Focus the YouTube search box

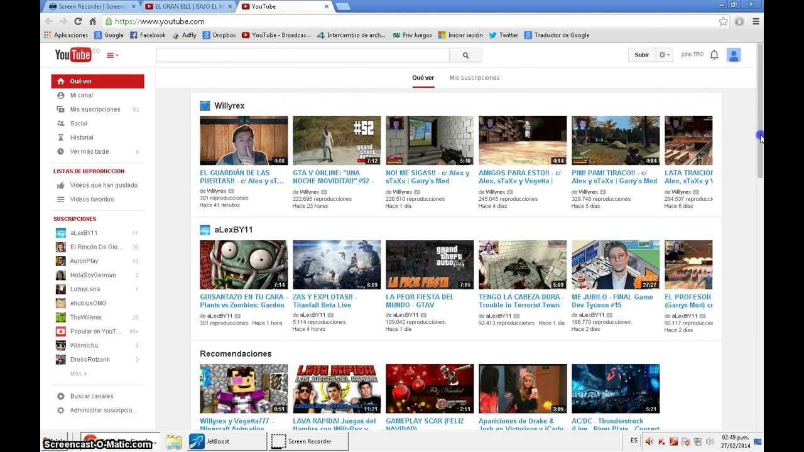(x=303, y=55)
